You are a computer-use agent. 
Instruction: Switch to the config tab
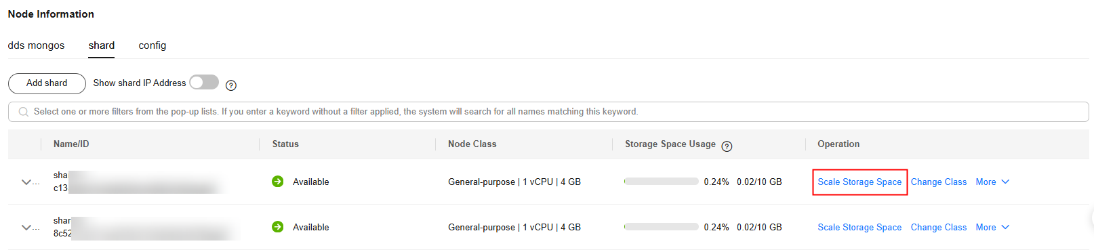point(153,45)
